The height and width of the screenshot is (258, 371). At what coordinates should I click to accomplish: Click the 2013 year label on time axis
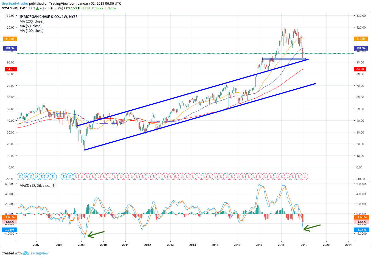tap(170, 245)
